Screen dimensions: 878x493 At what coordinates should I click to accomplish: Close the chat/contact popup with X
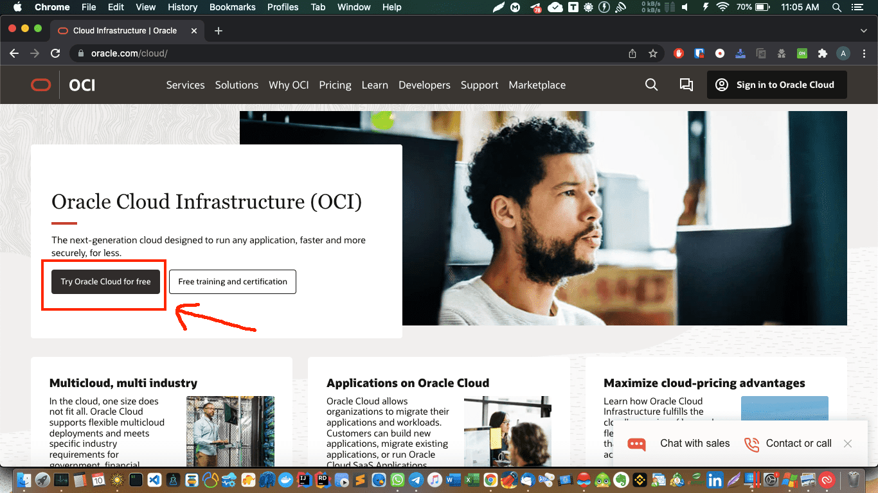[x=848, y=444]
